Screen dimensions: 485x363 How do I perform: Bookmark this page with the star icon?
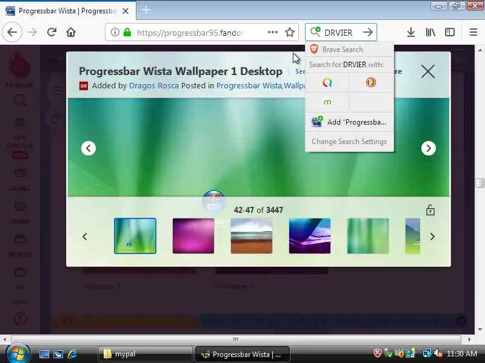[290, 32]
